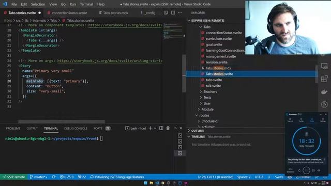This screenshot has height=186, width=331.
Task: Open Pomatez Settings tab
Action: (323, 120)
